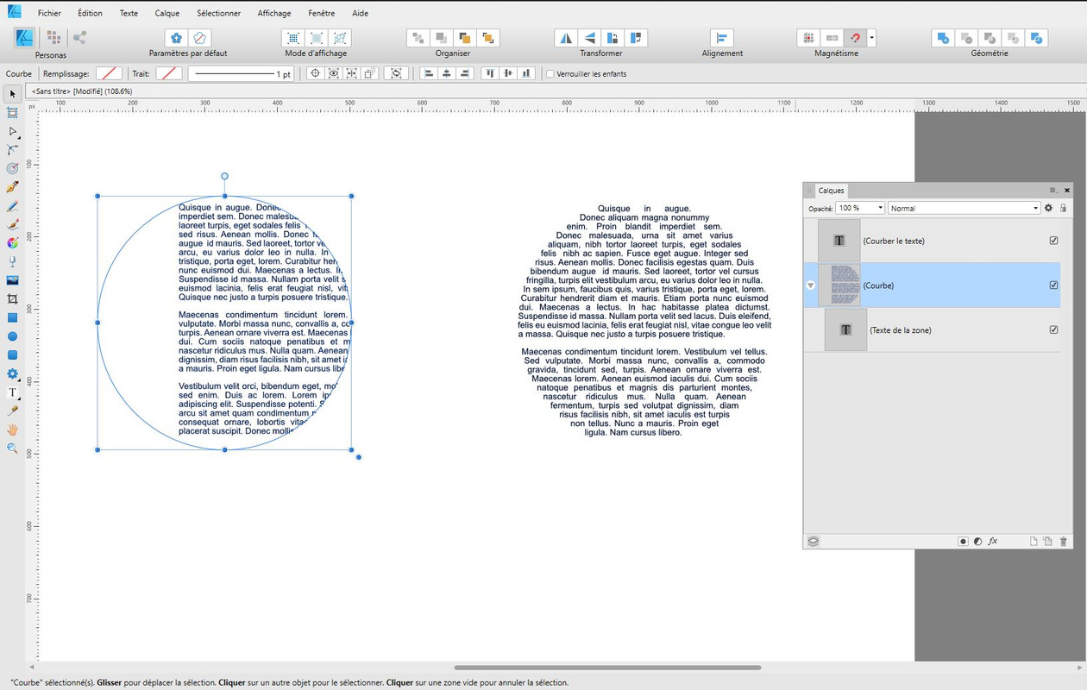Select the Vector Crop tool
The width and height of the screenshot is (1087, 690).
[12, 299]
